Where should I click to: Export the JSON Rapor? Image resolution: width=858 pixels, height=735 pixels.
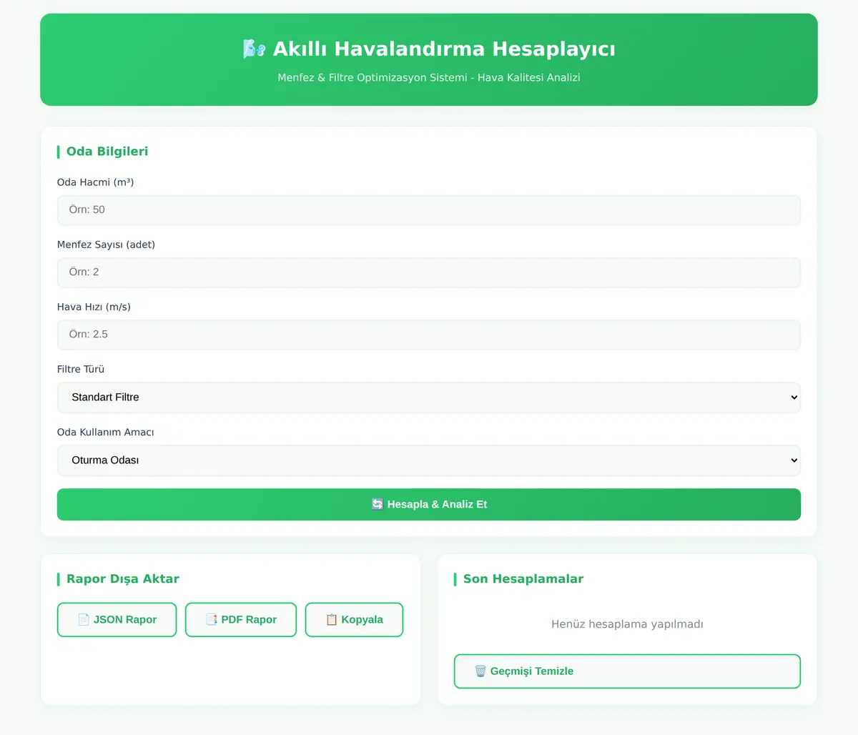pyautogui.click(x=117, y=620)
